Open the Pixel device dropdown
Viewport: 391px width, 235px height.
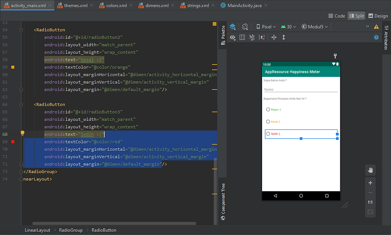(x=266, y=27)
